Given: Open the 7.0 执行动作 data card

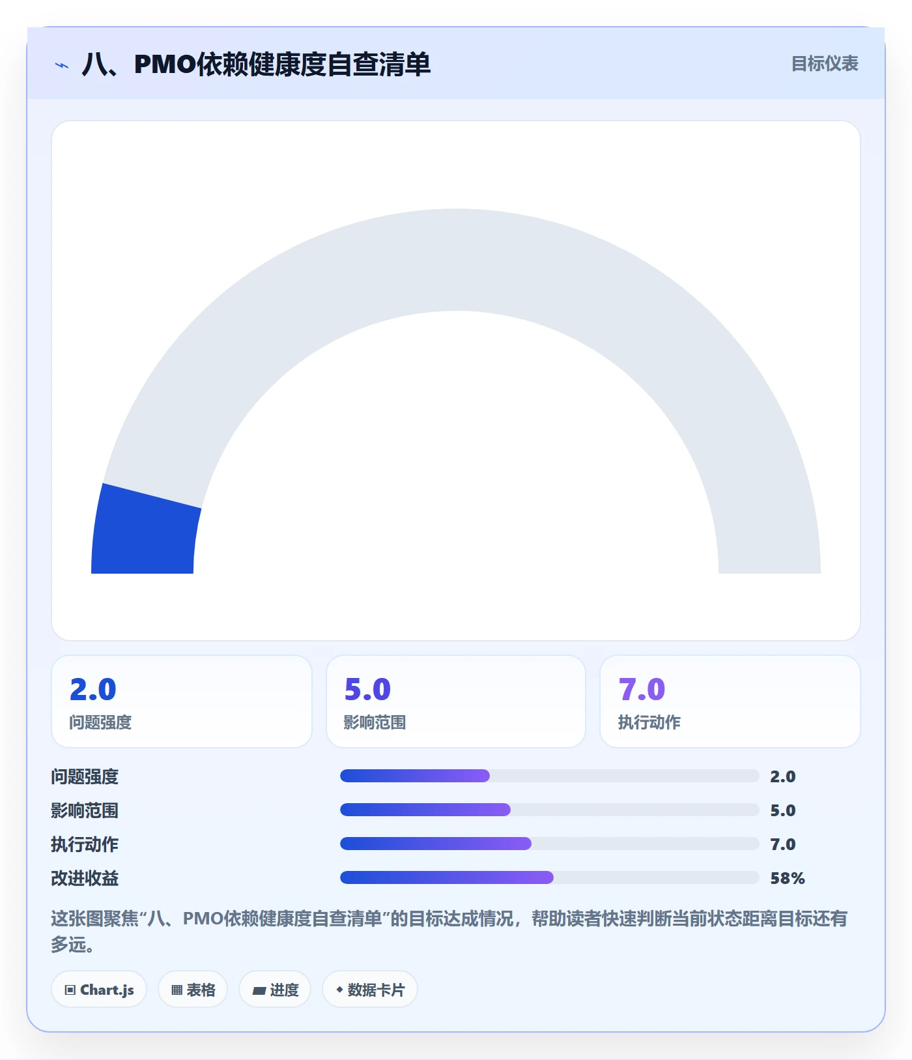Looking at the screenshot, I should point(730,701).
